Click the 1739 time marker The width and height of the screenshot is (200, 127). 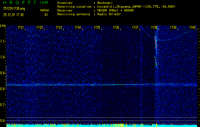[x=173, y=27]
